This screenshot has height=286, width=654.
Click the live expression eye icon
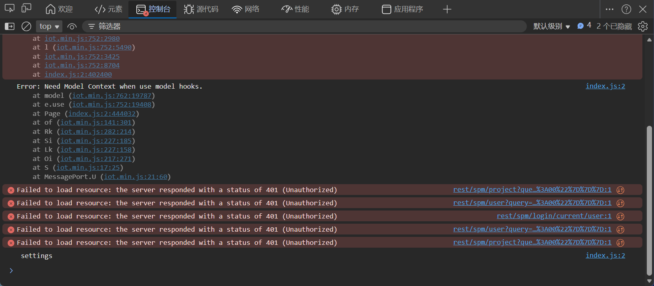click(x=72, y=26)
